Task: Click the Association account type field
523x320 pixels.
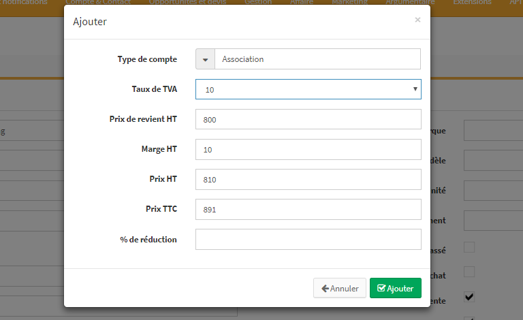Action: pos(317,59)
